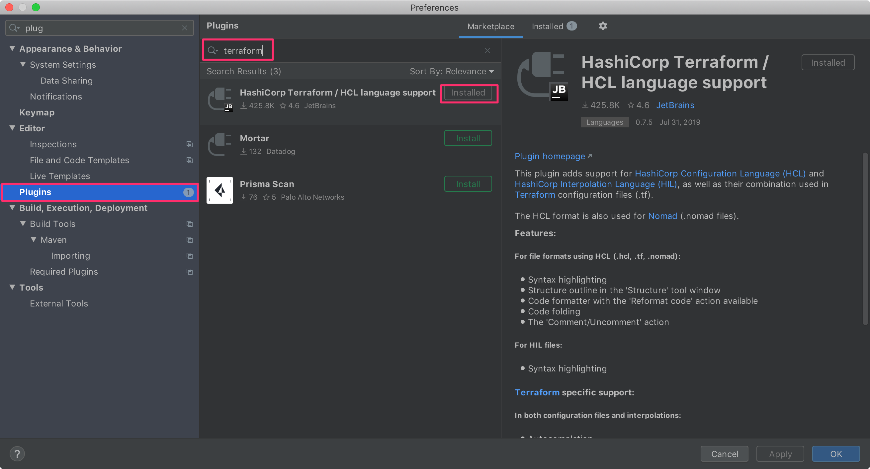This screenshot has height=469, width=870.
Task: Open the Nomad link
Action: [663, 216]
